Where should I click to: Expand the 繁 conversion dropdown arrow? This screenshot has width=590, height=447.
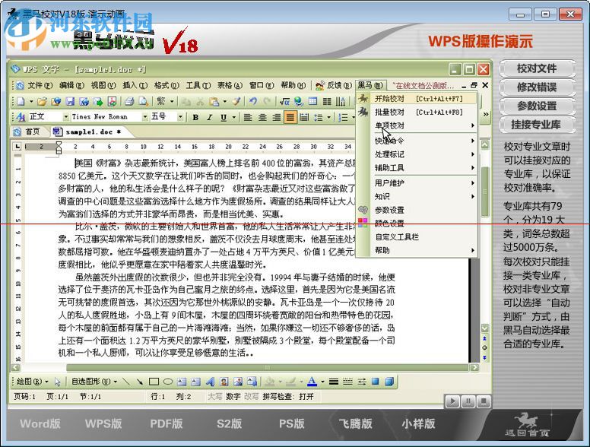click(x=172, y=101)
